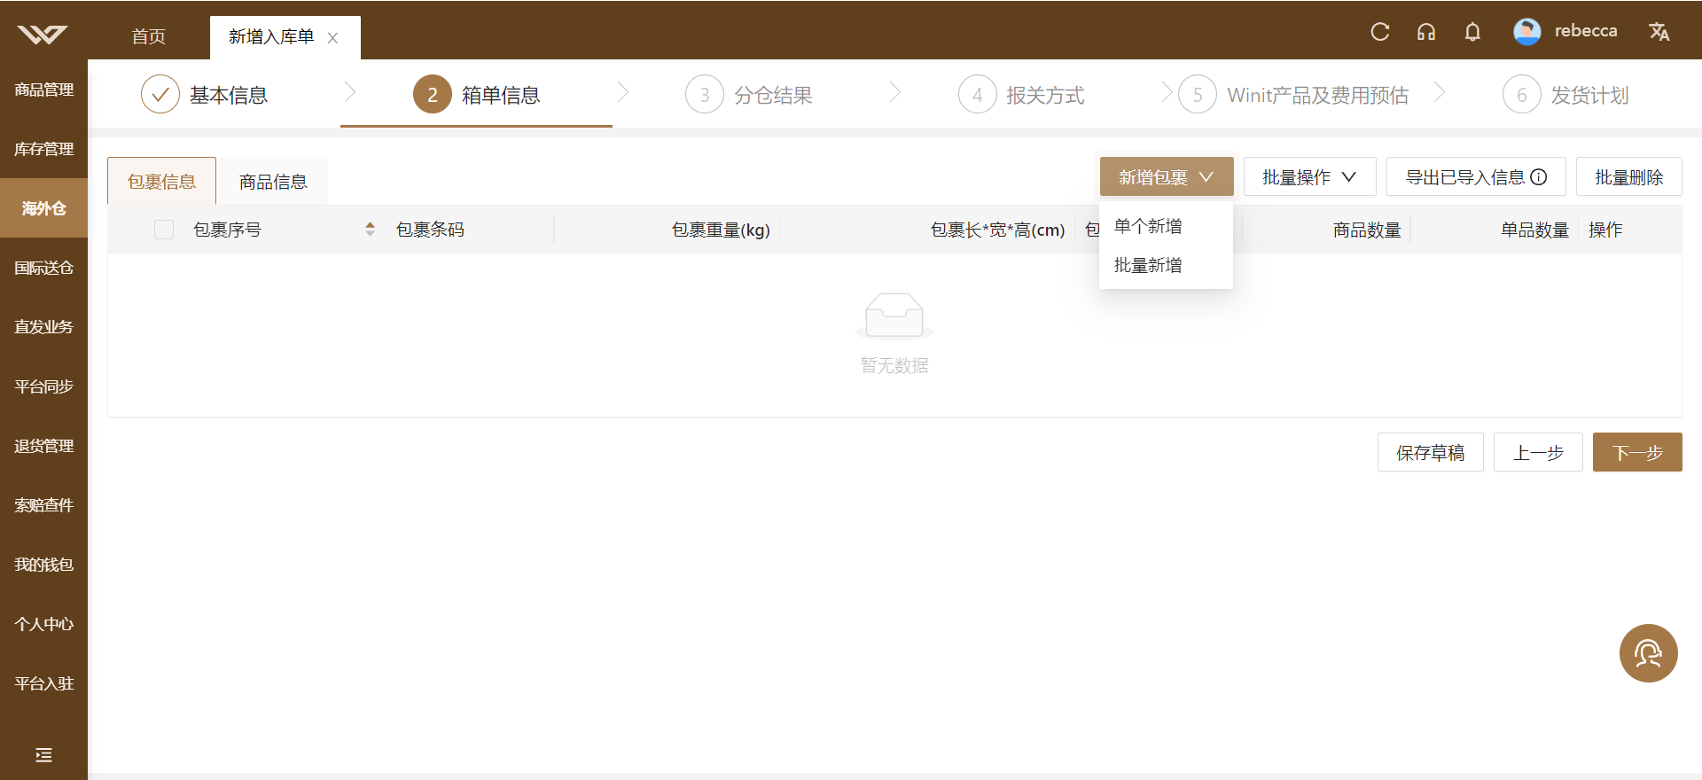Click the language translation icon

(1659, 32)
